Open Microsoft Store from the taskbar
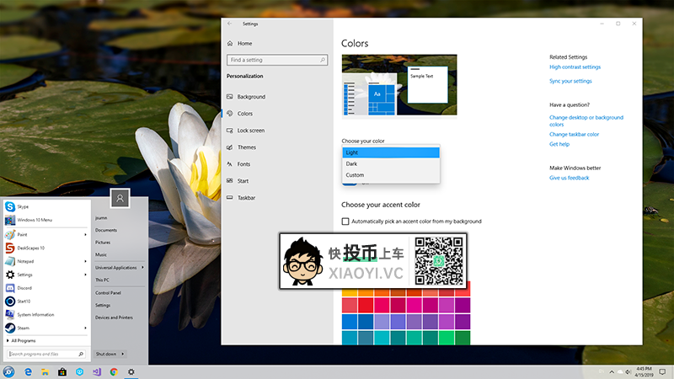674x379 pixels. (x=62, y=371)
